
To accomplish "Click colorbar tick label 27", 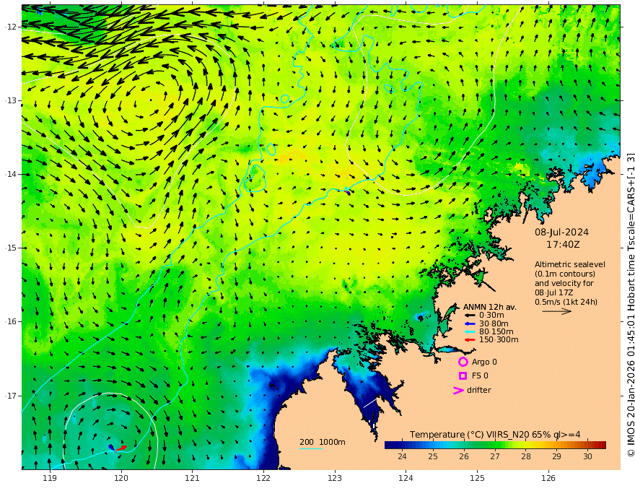I will (x=495, y=456).
